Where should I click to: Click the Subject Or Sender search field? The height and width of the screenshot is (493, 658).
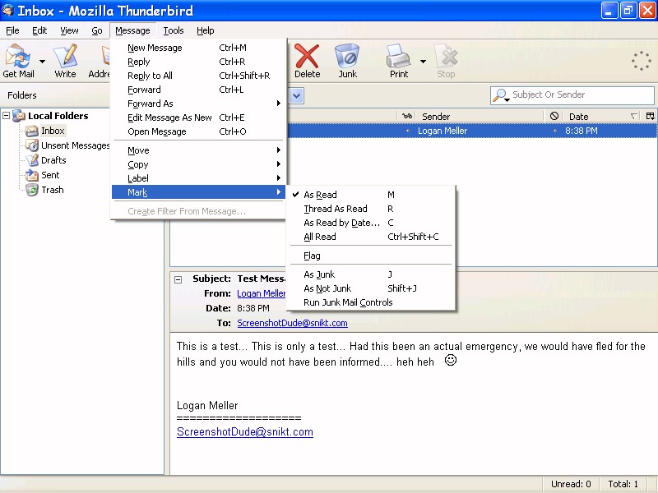tap(572, 95)
